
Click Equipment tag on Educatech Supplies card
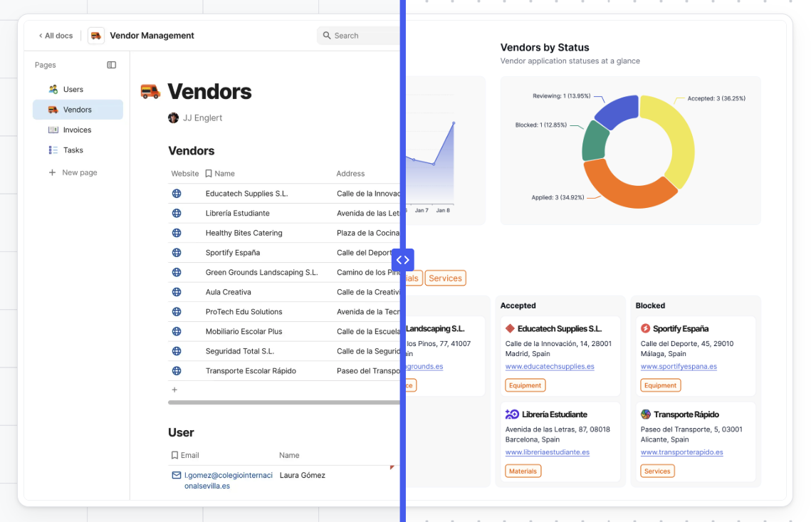525,385
